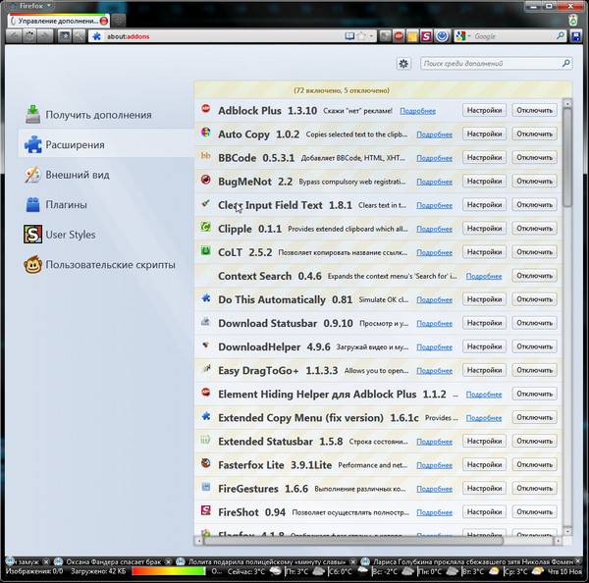Open the bookmark star dropdown arrow
This screenshot has width=589, height=583.
[x=371, y=36]
